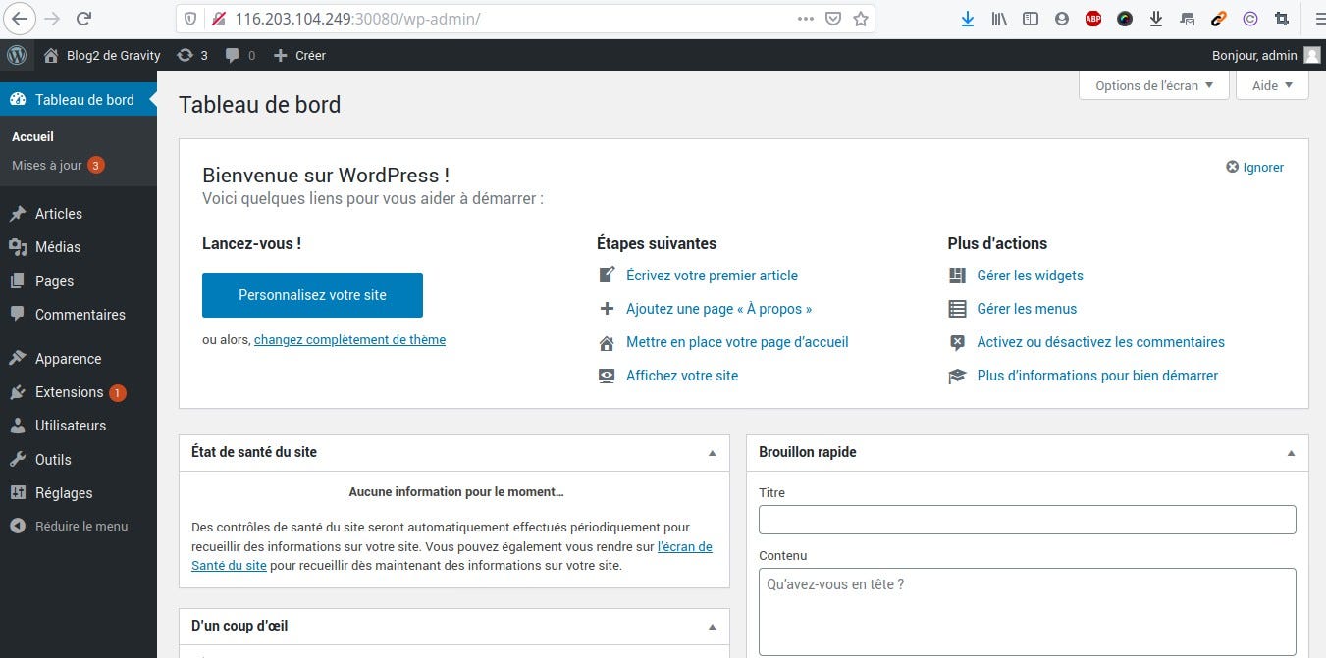Click Gérer les menus link
The width and height of the screenshot is (1326, 658).
pos(1027,309)
